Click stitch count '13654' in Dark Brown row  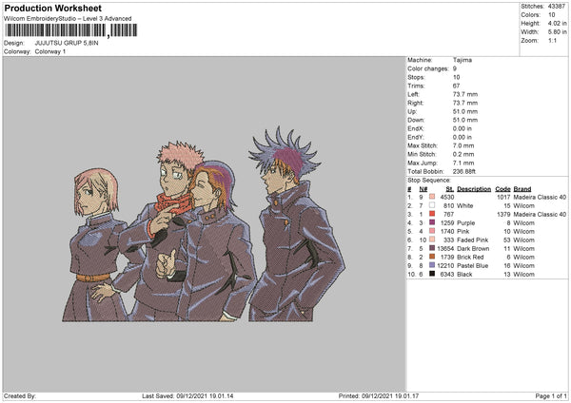tap(445, 248)
